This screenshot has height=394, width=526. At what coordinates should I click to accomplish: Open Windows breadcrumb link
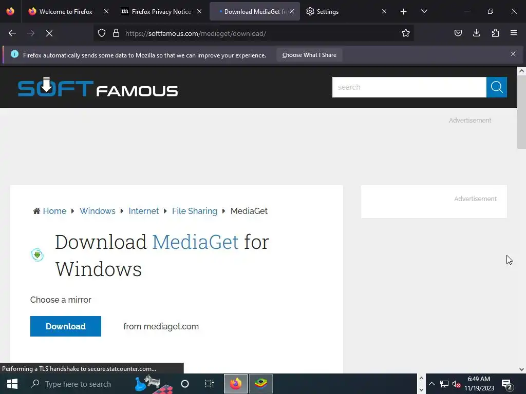pos(97,211)
